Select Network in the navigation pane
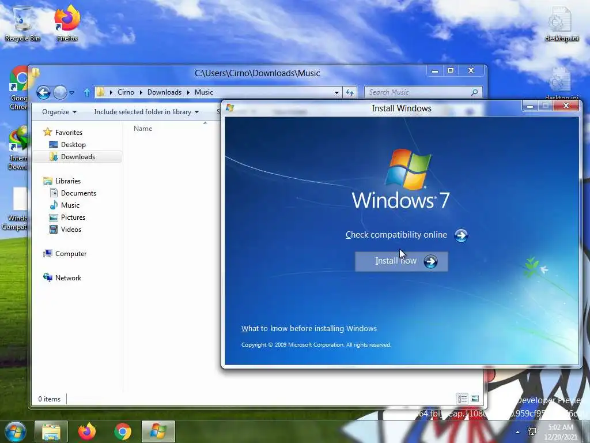Viewport: 590px width, 443px height. click(68, 277)
